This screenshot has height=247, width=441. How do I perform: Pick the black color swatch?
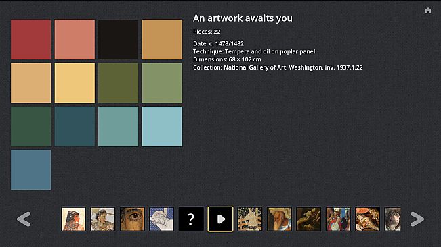(x=118, y=40)
